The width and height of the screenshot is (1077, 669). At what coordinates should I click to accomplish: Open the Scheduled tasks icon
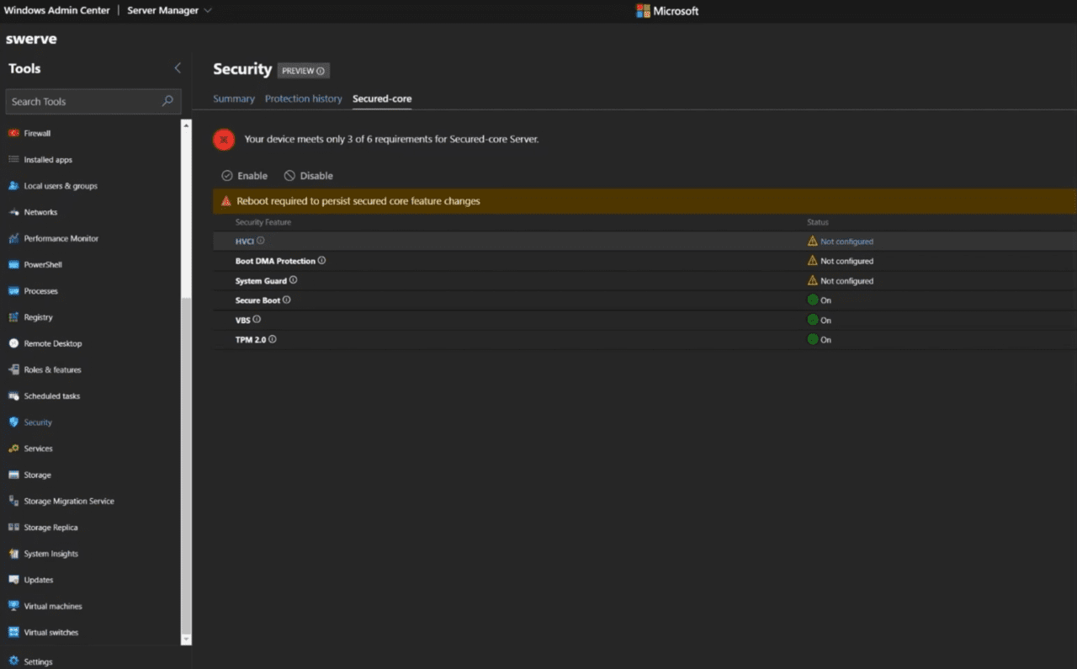13,396
